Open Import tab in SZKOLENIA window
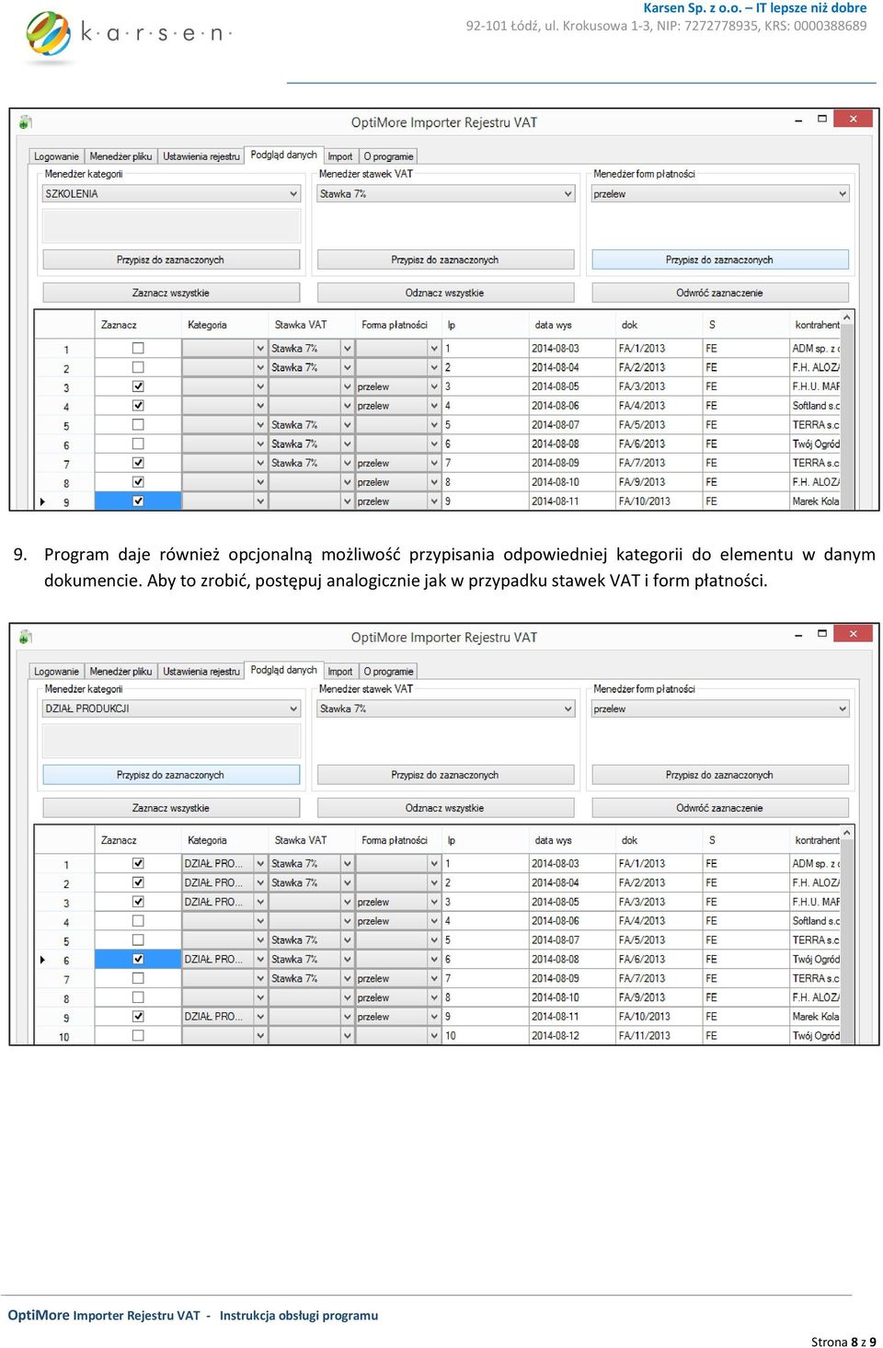The width and height of the screenshot is (883, 1348). coord(340,156)
